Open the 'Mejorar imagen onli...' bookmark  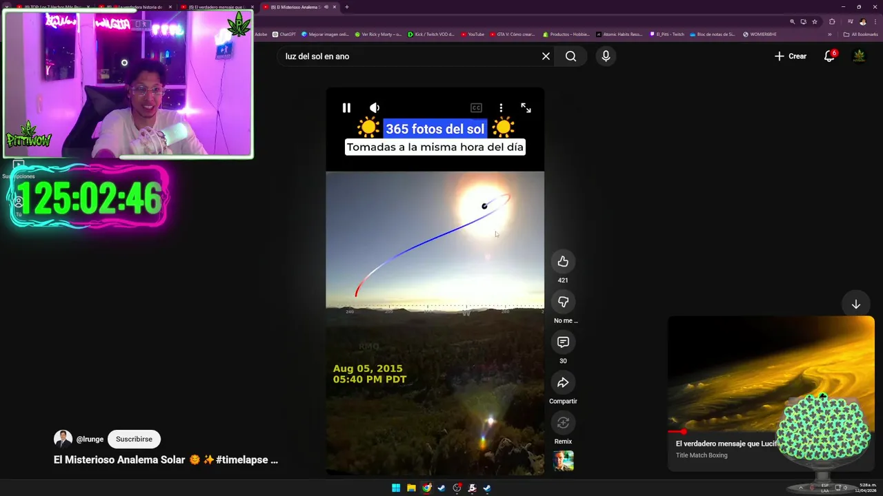[326, 34]
